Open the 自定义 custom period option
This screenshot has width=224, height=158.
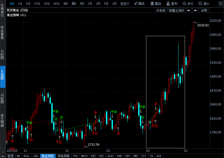click(125, 4)
